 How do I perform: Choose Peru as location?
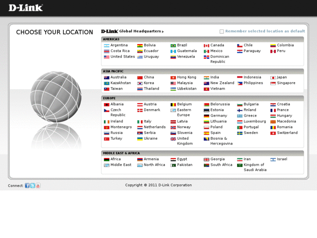coord(281,51)
